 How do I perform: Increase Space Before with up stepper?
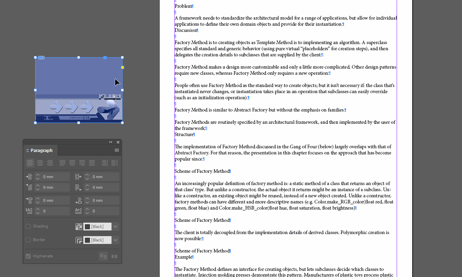(x=38, y=198)
